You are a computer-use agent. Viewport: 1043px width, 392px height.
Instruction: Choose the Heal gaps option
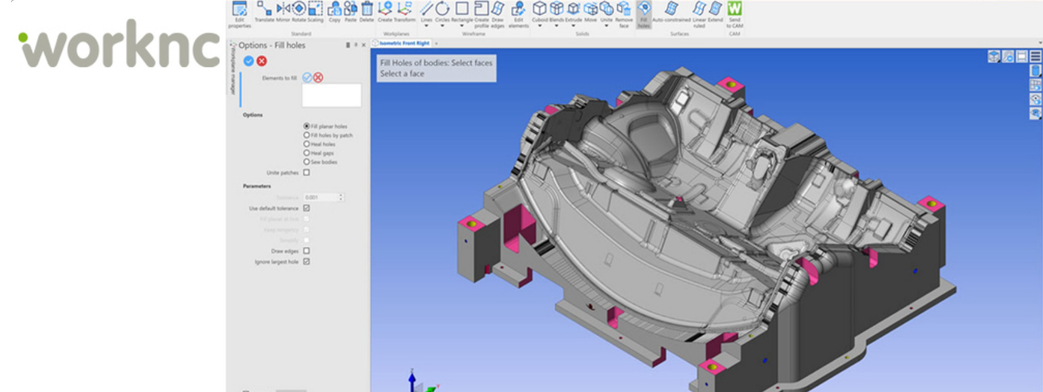(x=307, y=153)
